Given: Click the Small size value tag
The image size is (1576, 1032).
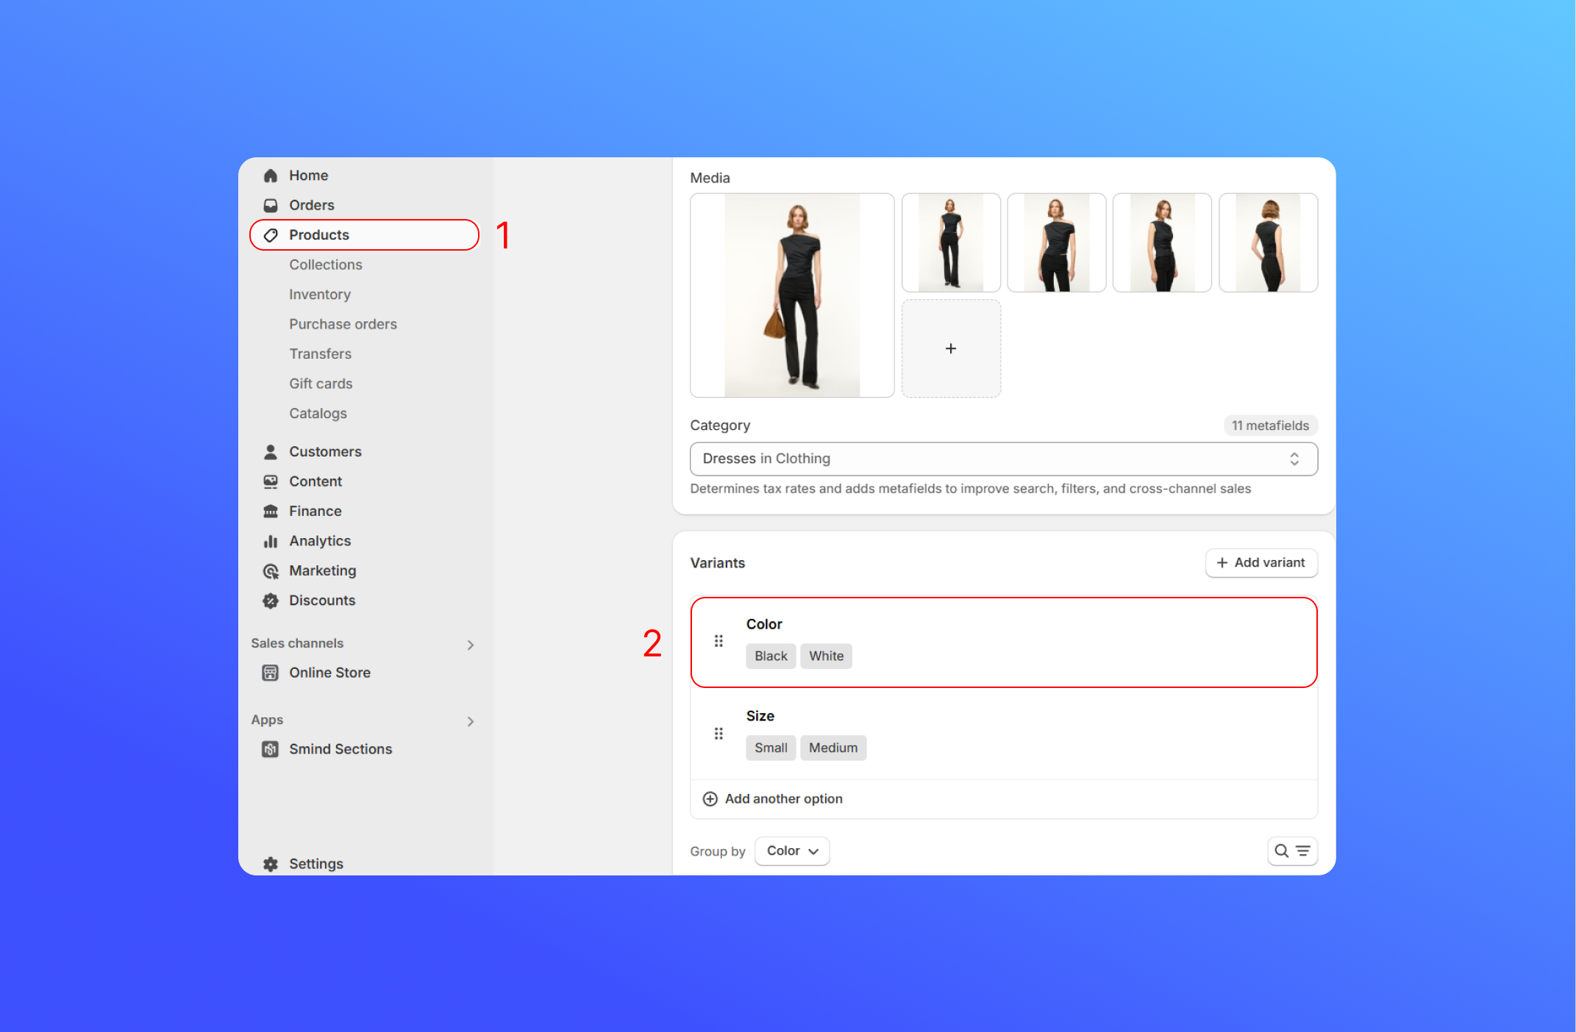Looking at the screenshot, I should click(771, 748).
